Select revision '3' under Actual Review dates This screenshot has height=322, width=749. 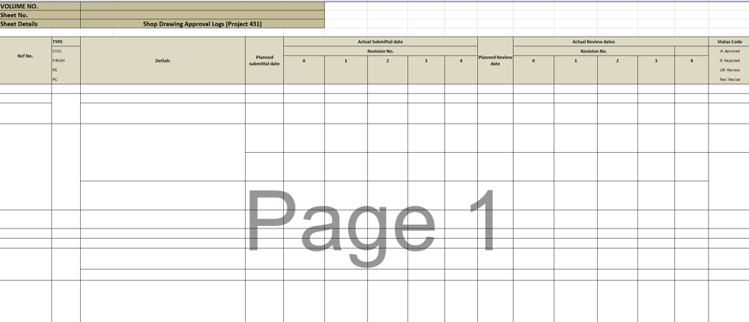tap(656, 70)
